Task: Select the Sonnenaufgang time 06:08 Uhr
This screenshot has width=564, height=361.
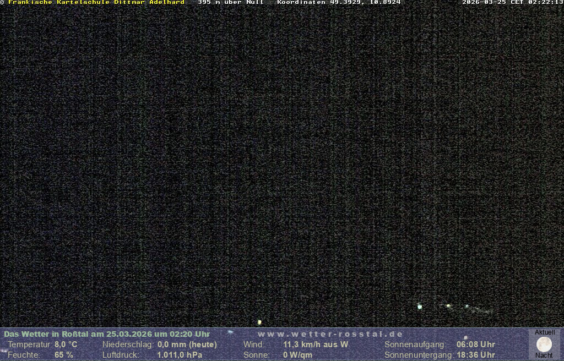Action: pyautogui.click(x=475, y=344)
